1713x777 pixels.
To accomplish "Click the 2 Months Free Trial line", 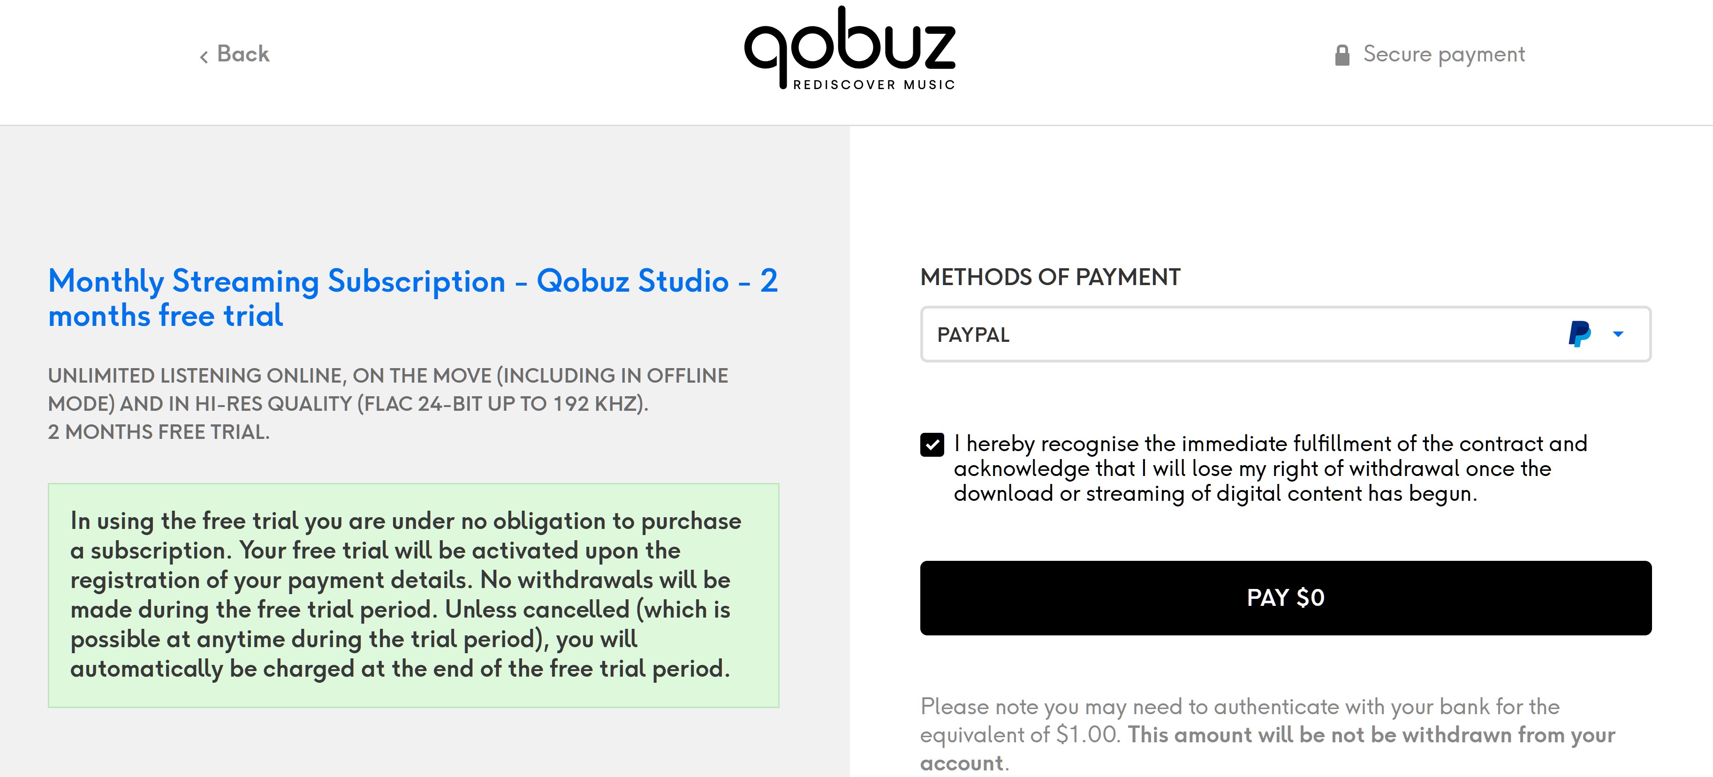I will (159, 432).
